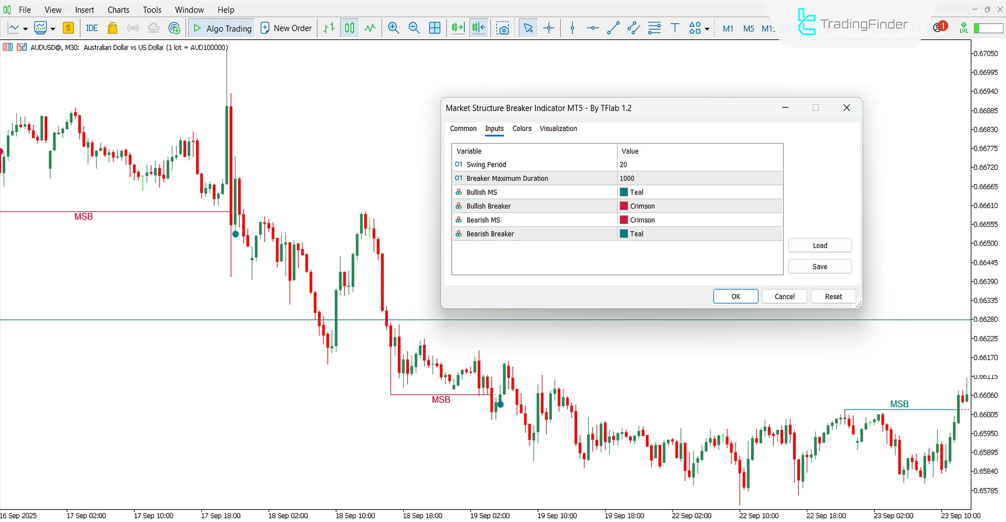Screen dimensions: 1006x522
Task: Open the Charts menu
Action: click(x=118, y=9)
